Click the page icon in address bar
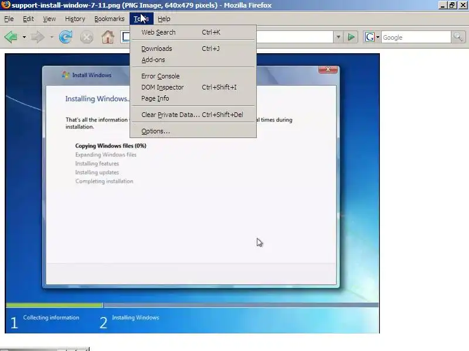469x351 pixels. pos(126,37)
